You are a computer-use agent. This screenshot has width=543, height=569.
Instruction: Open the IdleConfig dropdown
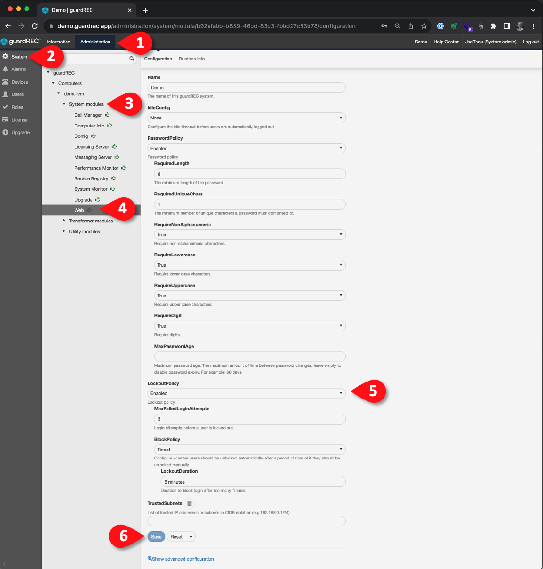point(247,118)
